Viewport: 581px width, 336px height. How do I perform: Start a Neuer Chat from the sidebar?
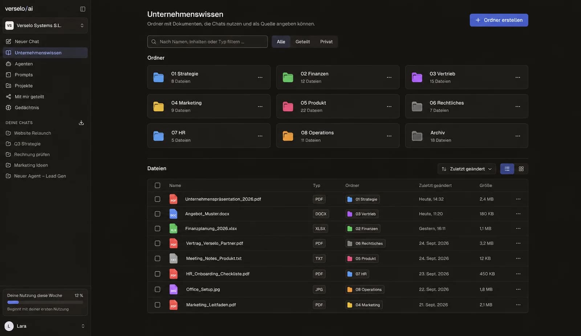pos(45,41)
